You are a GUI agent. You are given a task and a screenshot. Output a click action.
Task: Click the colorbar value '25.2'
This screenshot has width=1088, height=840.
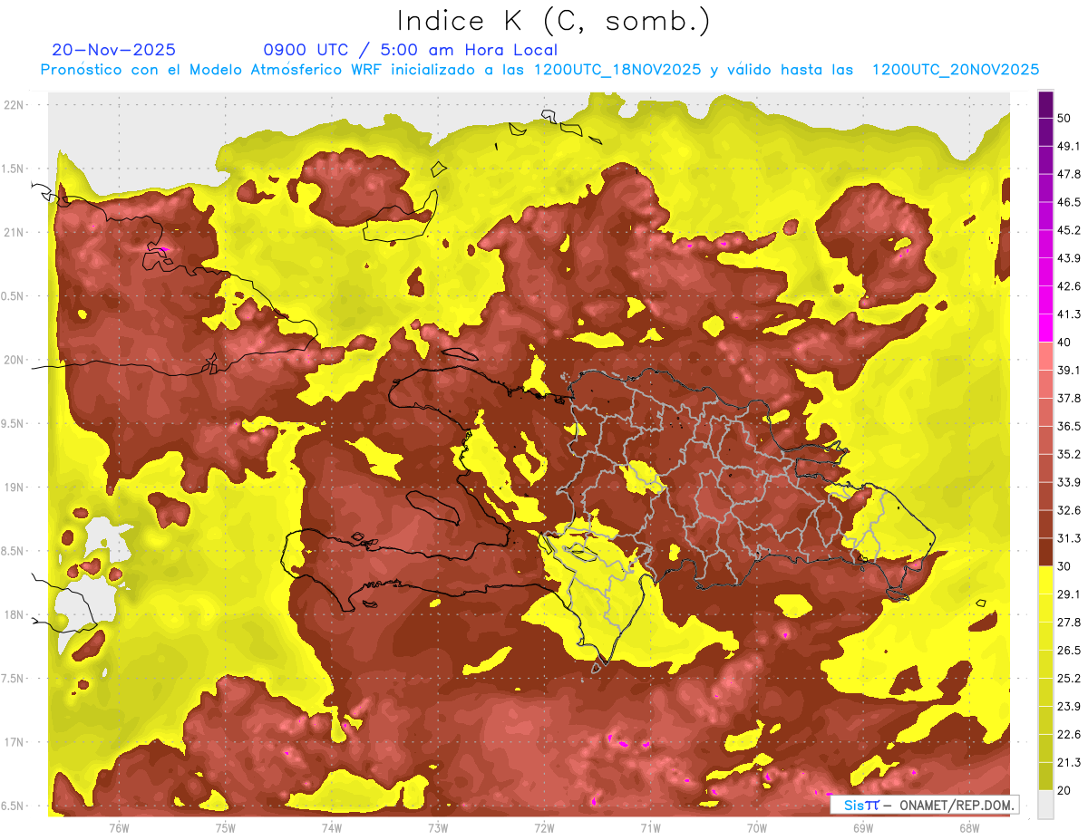pyautogui.click(x=1069, y=679)
